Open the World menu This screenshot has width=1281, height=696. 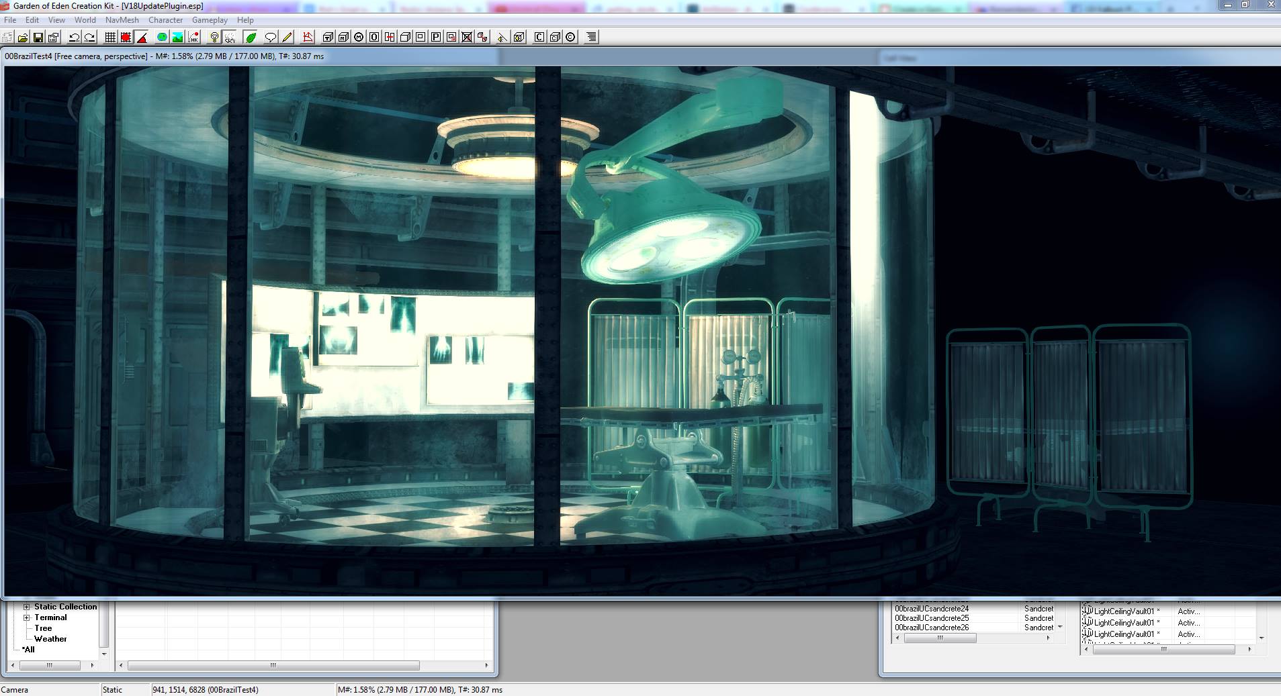(x=85, y=20)
